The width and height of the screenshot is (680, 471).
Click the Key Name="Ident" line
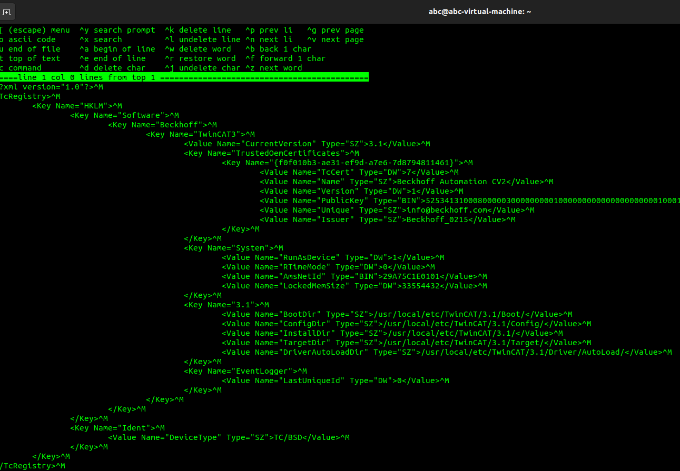coord(117,428)
